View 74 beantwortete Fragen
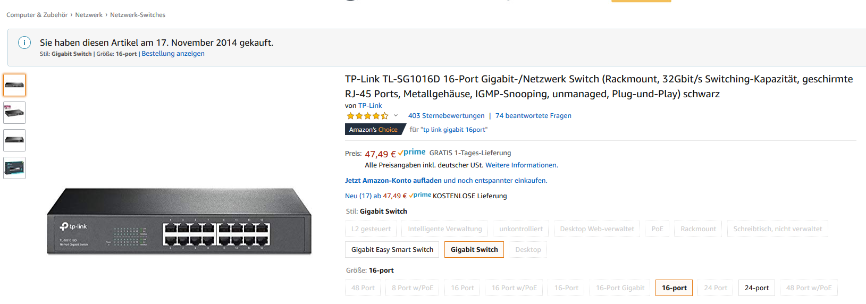Image resolution: width=866 pixels, height=304 pixels. (x=533, y=116)
